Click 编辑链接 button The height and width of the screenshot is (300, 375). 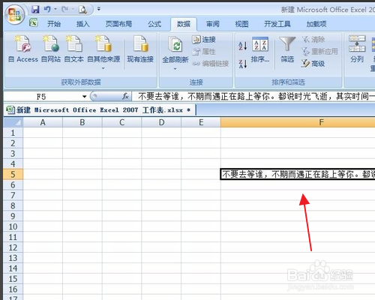(211, 64)
